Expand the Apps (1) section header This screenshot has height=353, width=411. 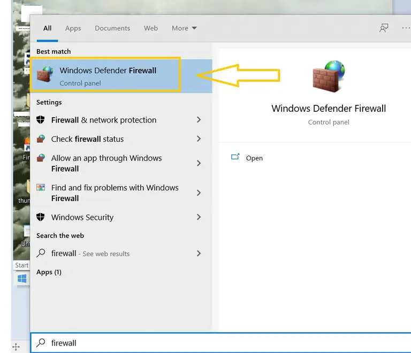point(49,272)
